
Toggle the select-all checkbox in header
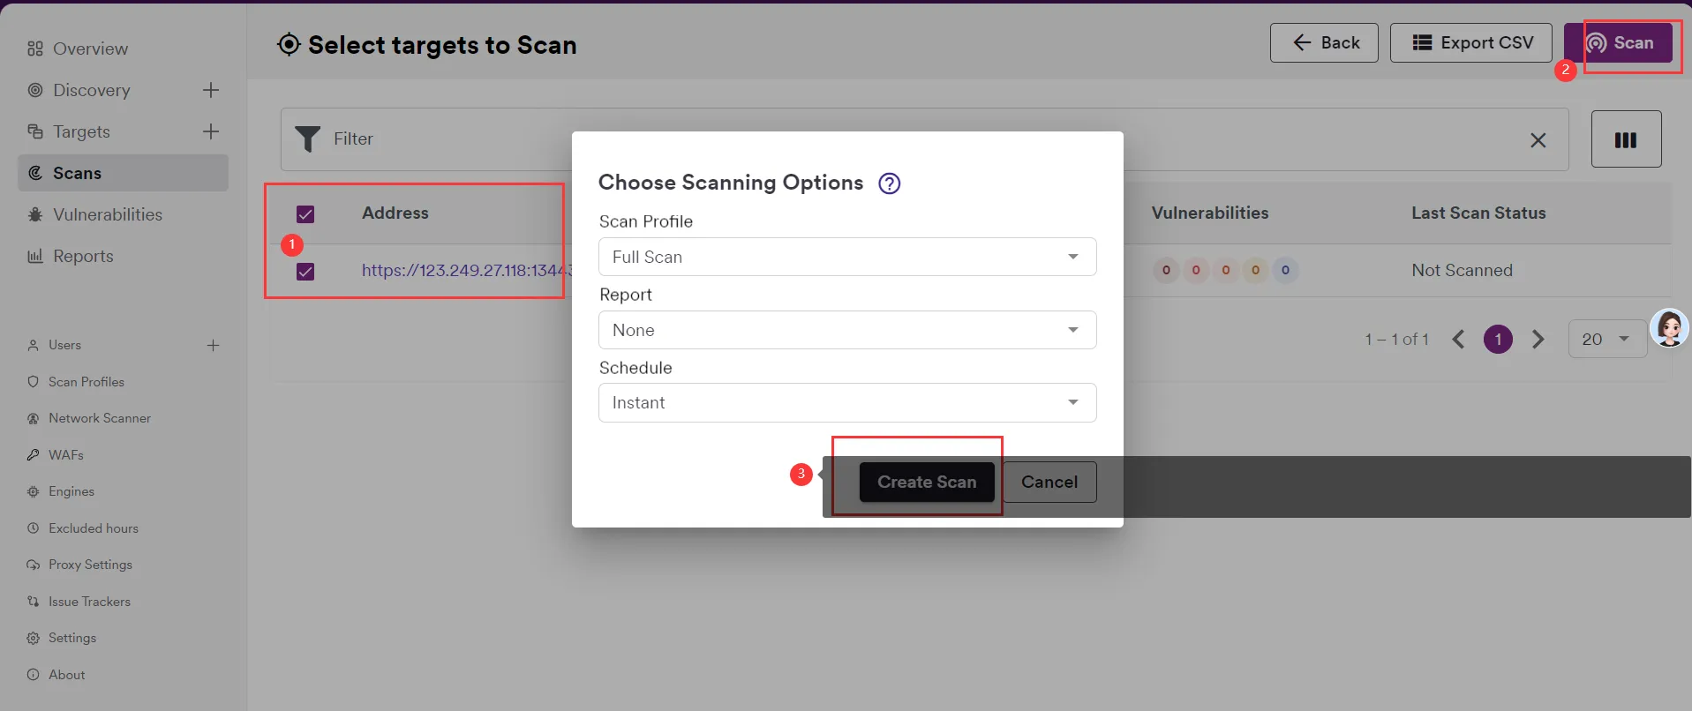[x=305, y=214]
